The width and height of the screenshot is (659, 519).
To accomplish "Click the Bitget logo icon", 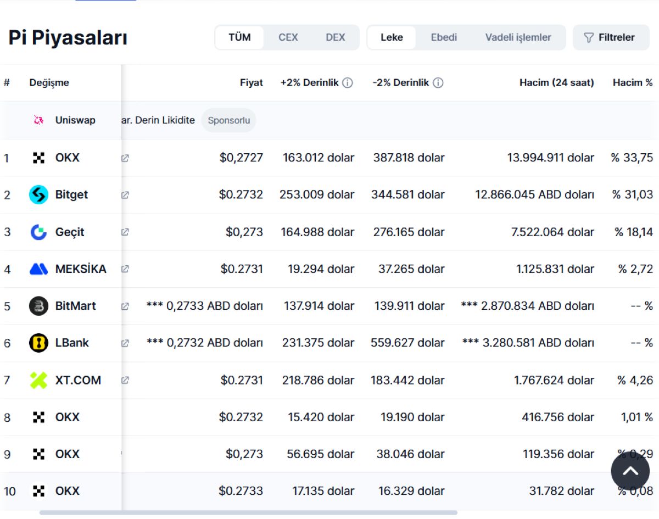I will pos(38,195).
